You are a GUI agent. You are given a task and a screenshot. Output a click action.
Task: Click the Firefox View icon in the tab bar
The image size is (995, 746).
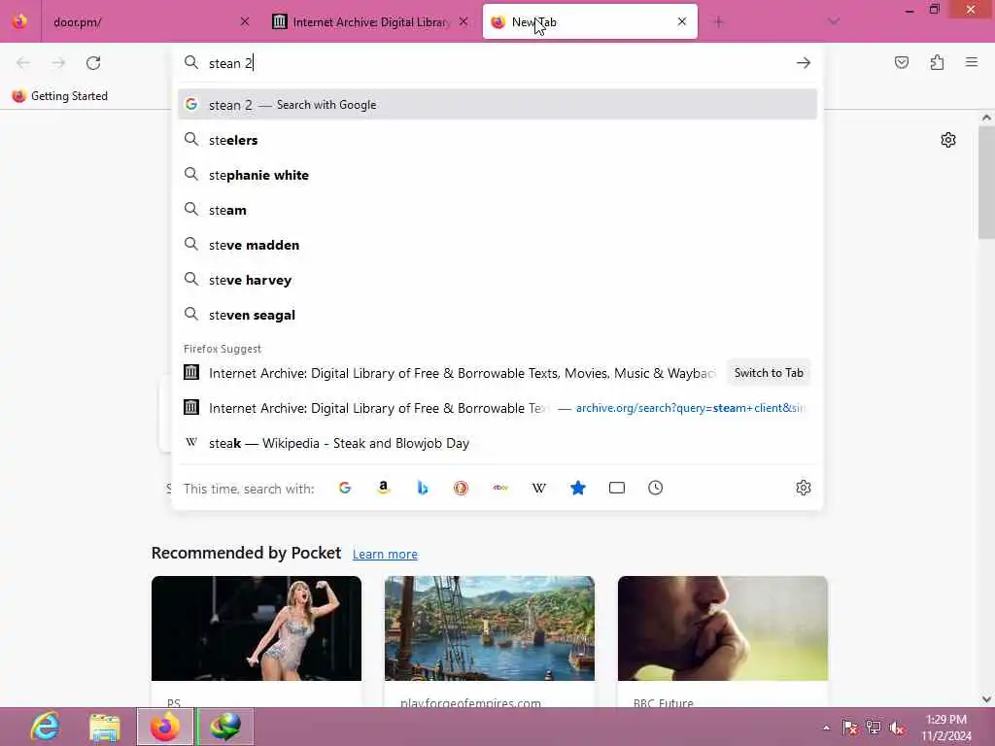tap(19, 21)
